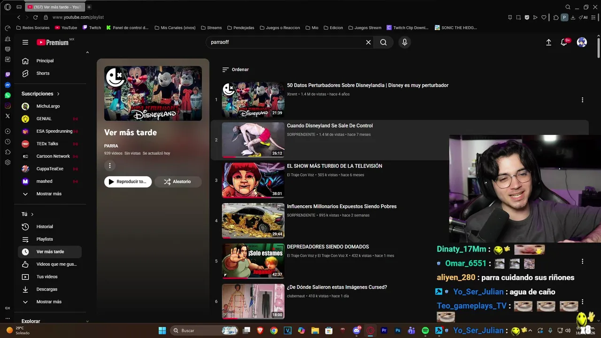Open three-dot menu for 50 Datos Perturbadores video
Viewport: 601px width, 338px height.
point(582,100)
